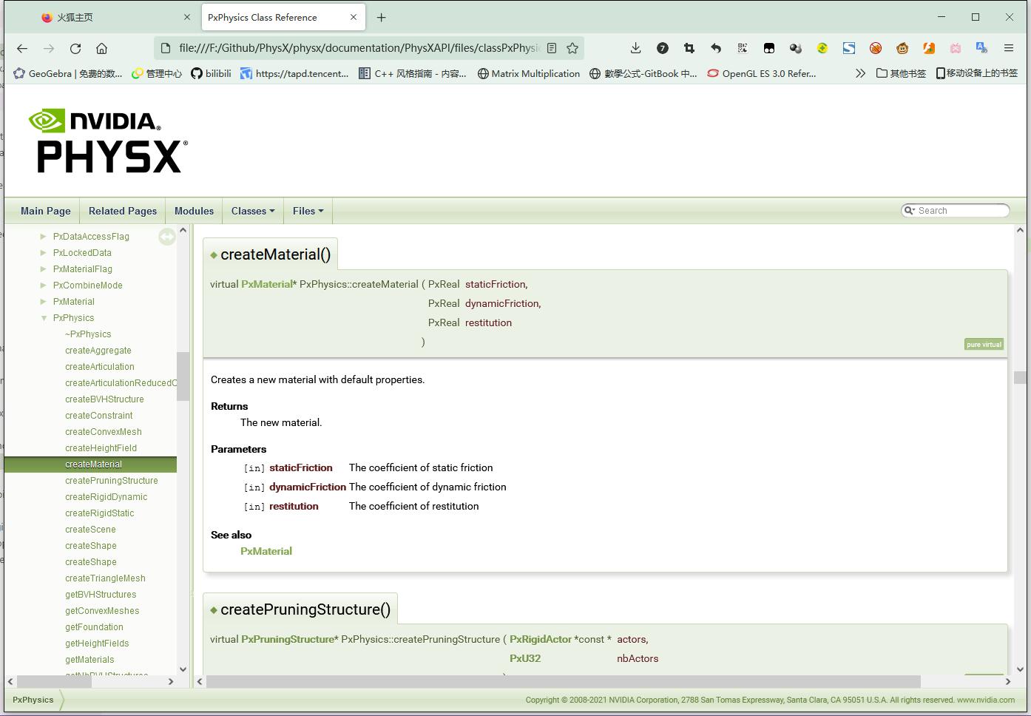Open the PxMaterial return type link
This screenshot has height=716, width=1031.
click(266, 284)
